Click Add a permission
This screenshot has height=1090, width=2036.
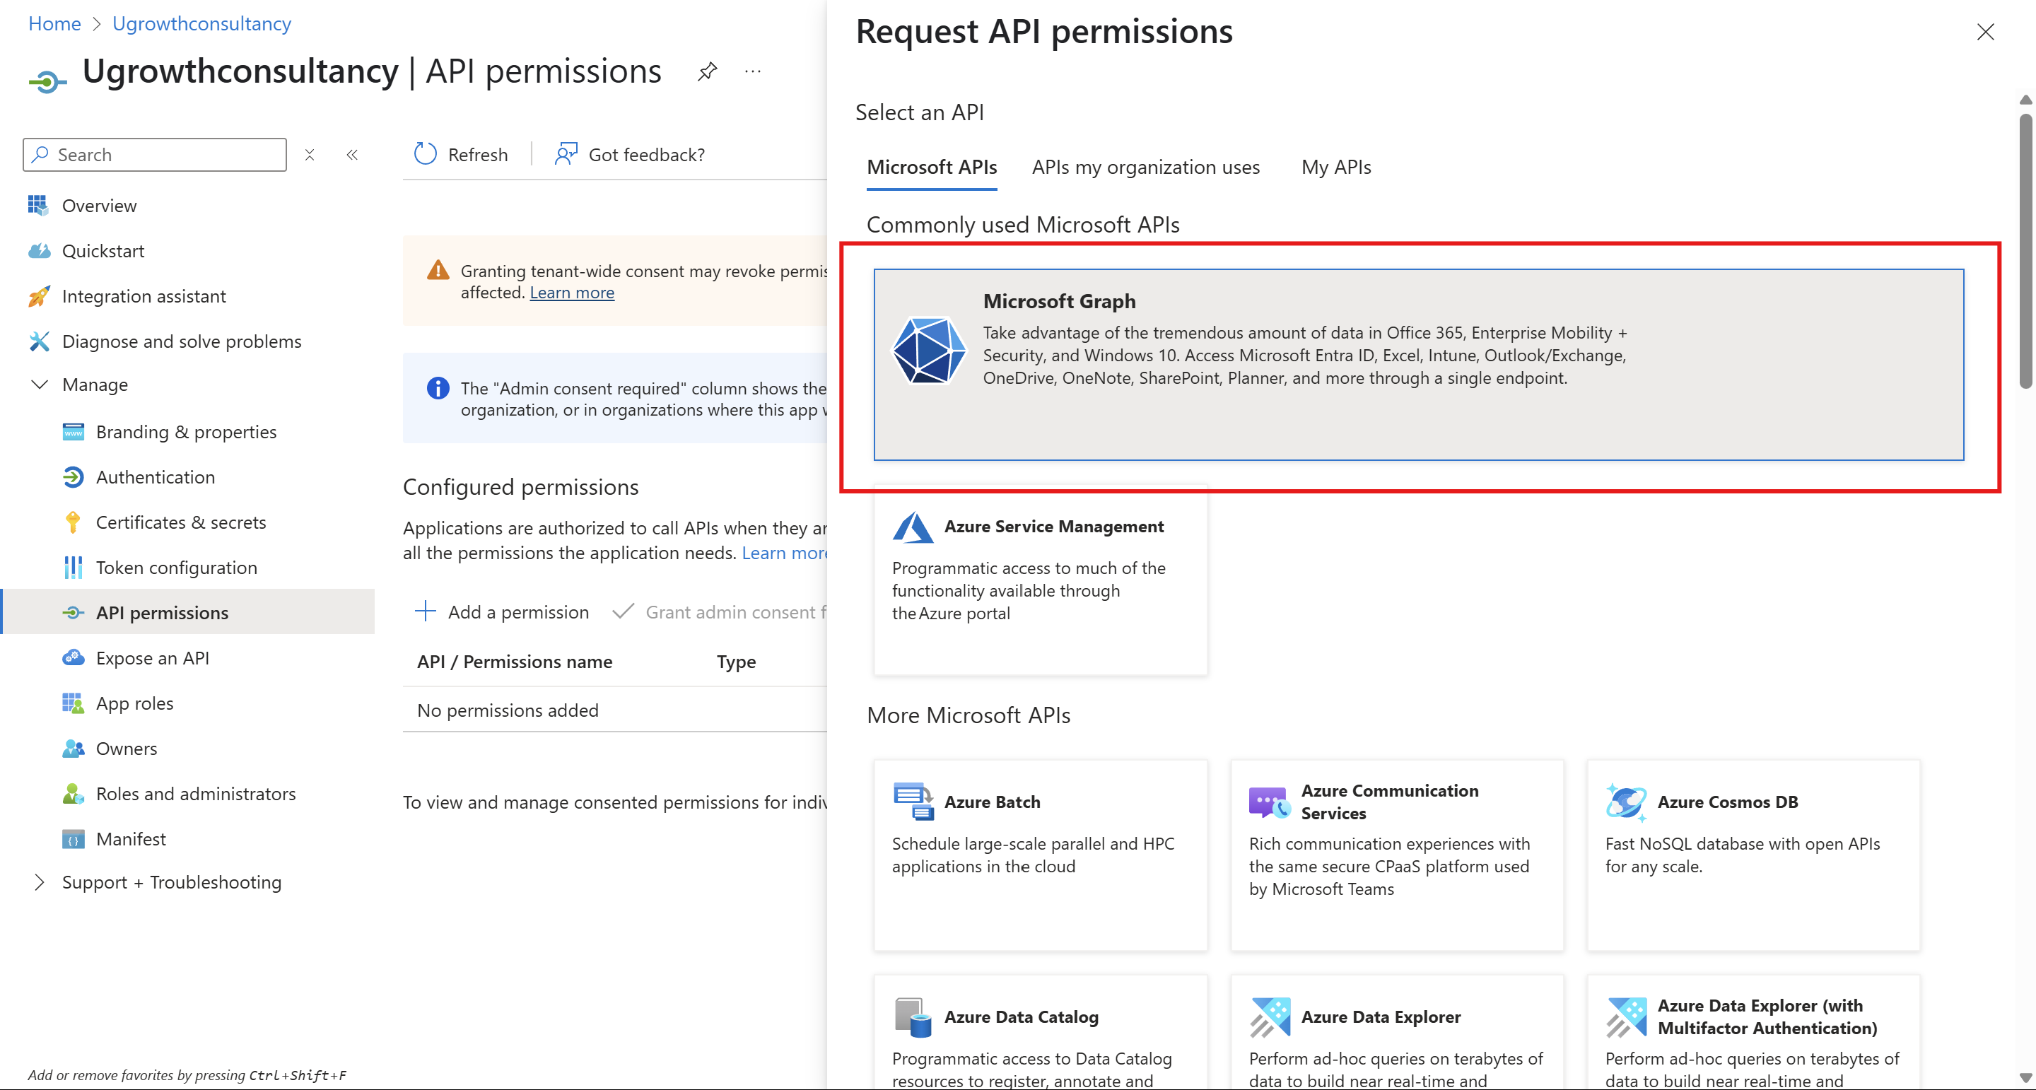(x=503, y=611)
